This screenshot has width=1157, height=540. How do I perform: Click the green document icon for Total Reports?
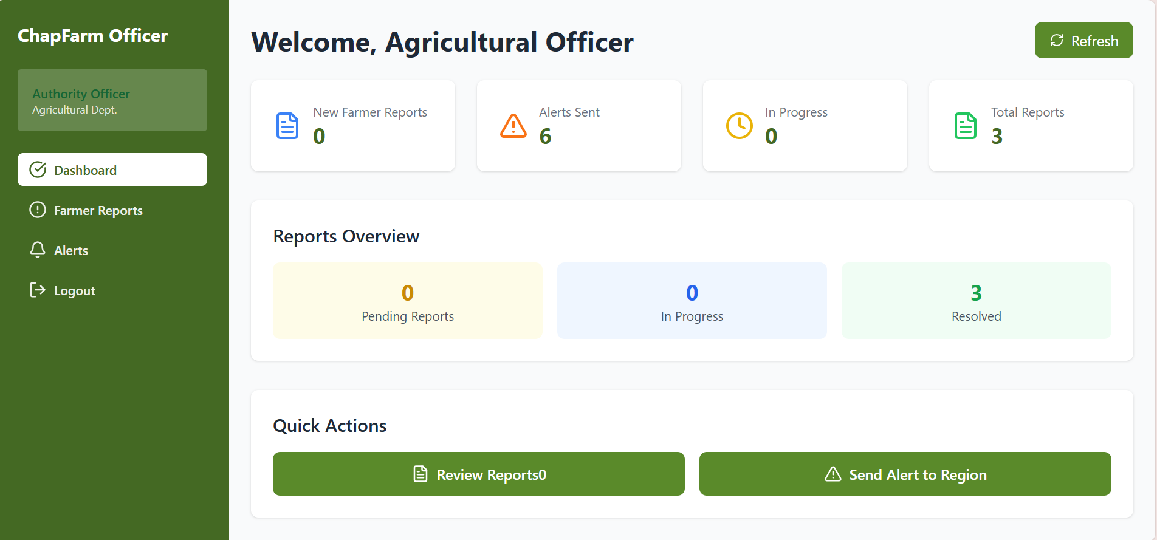(x=966, y=126)
